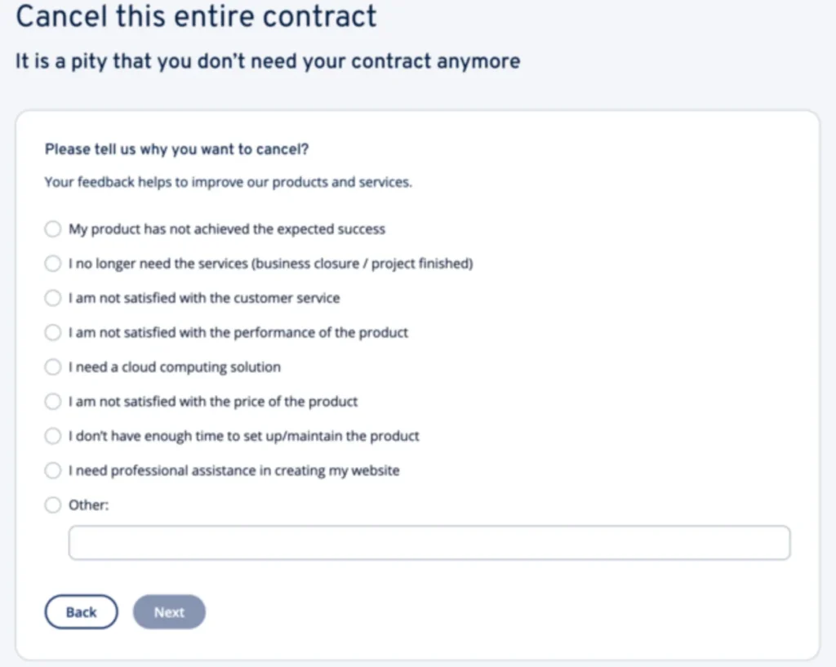
Task: Select the 'Other:' radio button
Action: tap(53, 505)
